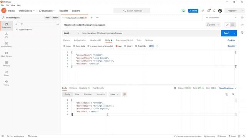
Task: Click the request URL input field
Action: tap(150, 33)
